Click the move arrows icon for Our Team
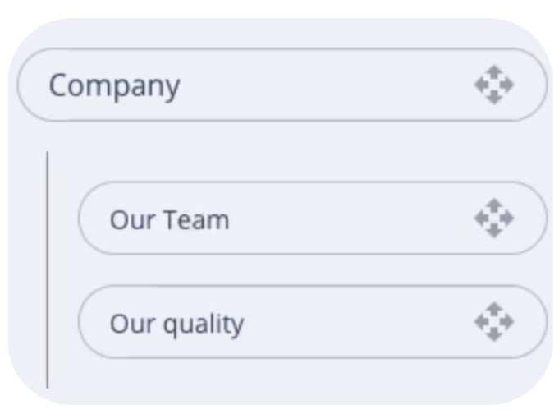The width and height of the screenshot is (559, 414). (x=494, y=218)
